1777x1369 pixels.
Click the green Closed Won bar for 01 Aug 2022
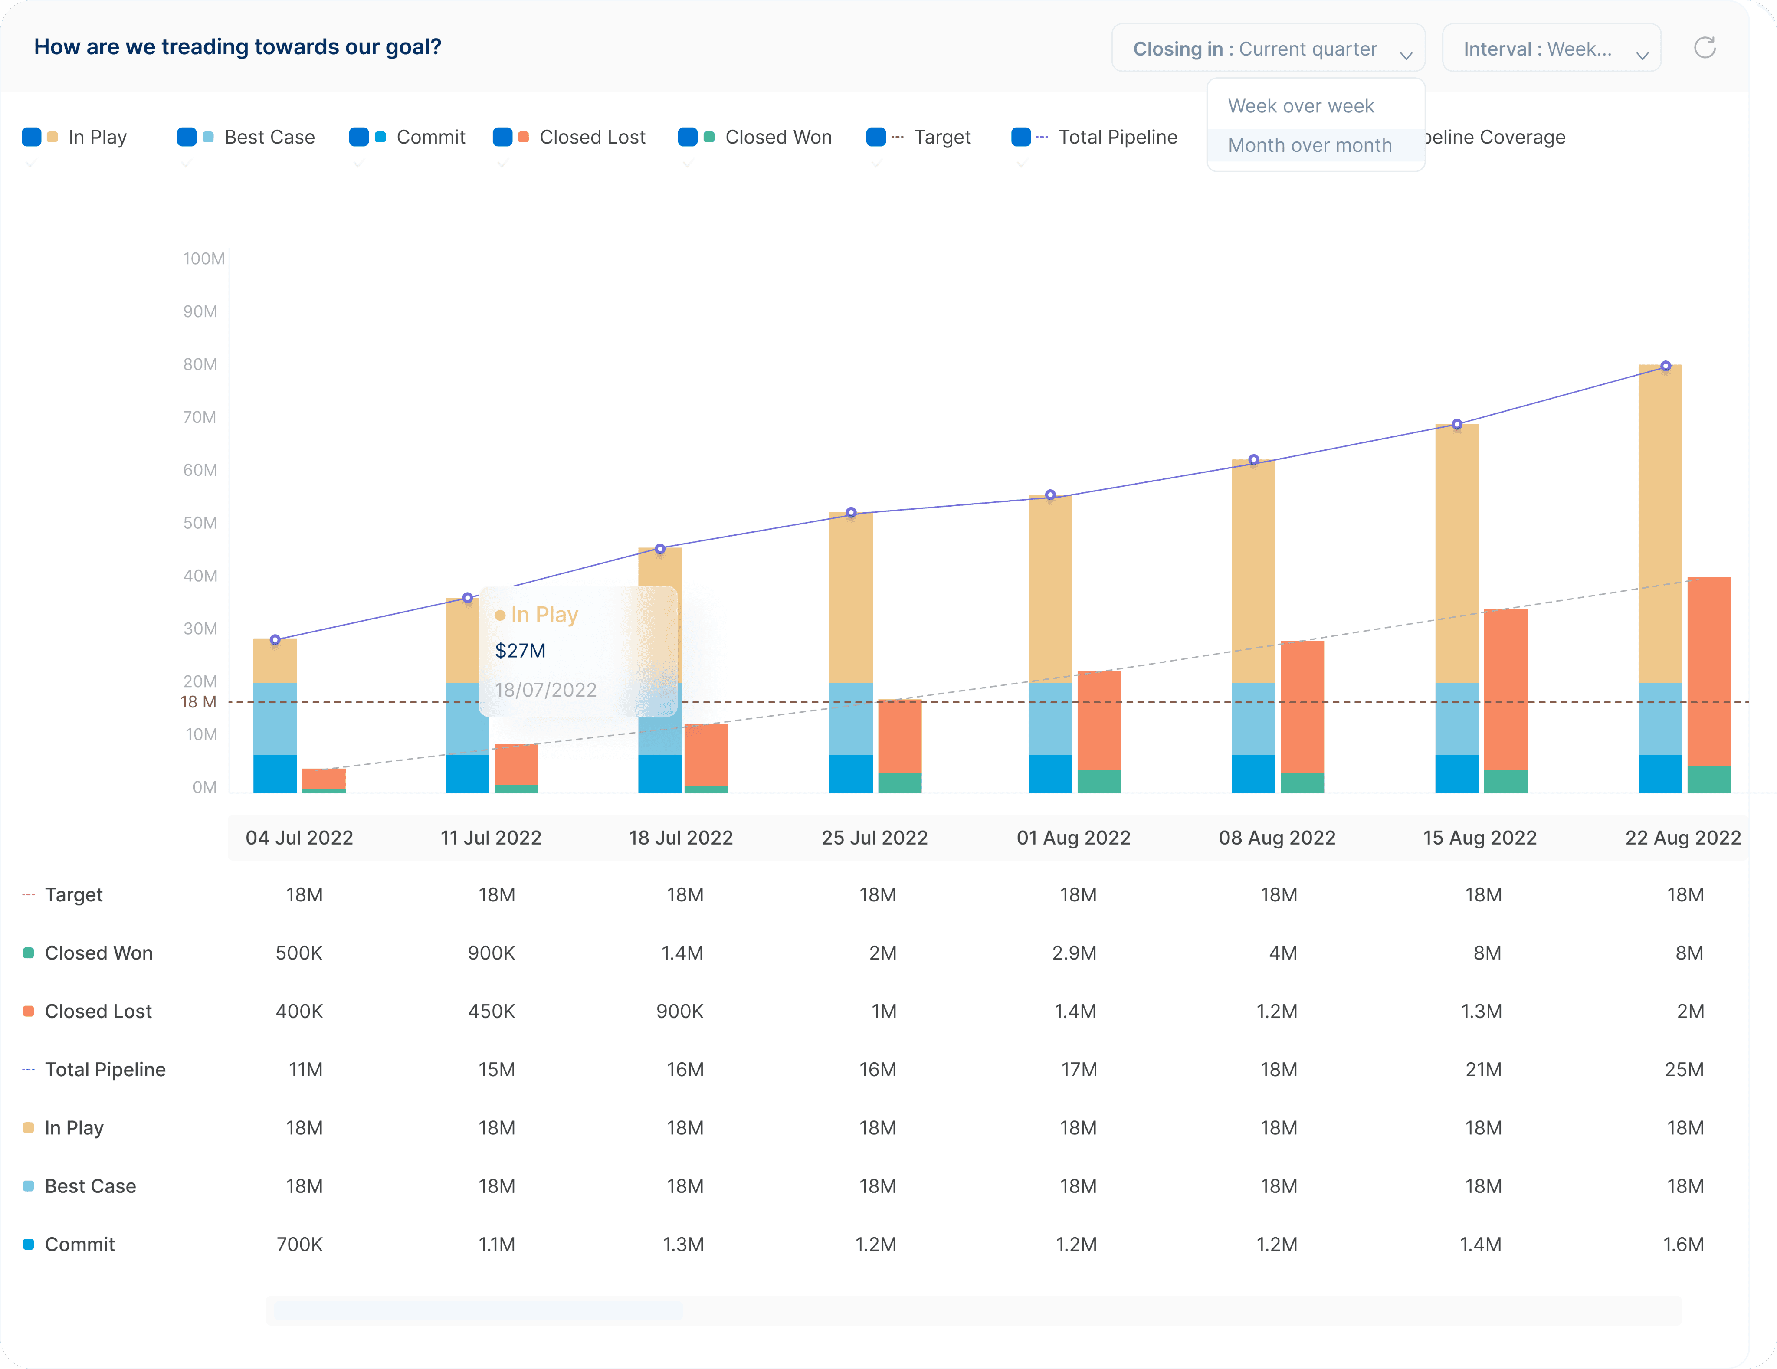(x=1099, y=781)
